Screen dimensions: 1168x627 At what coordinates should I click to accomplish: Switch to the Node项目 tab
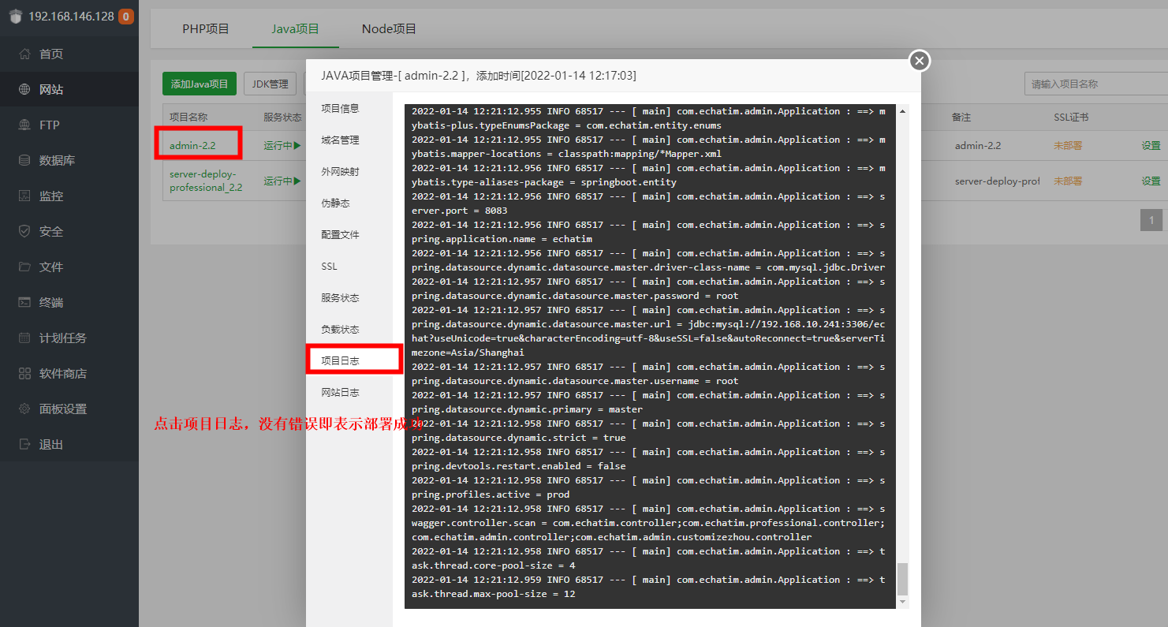[x=389, y=29]
